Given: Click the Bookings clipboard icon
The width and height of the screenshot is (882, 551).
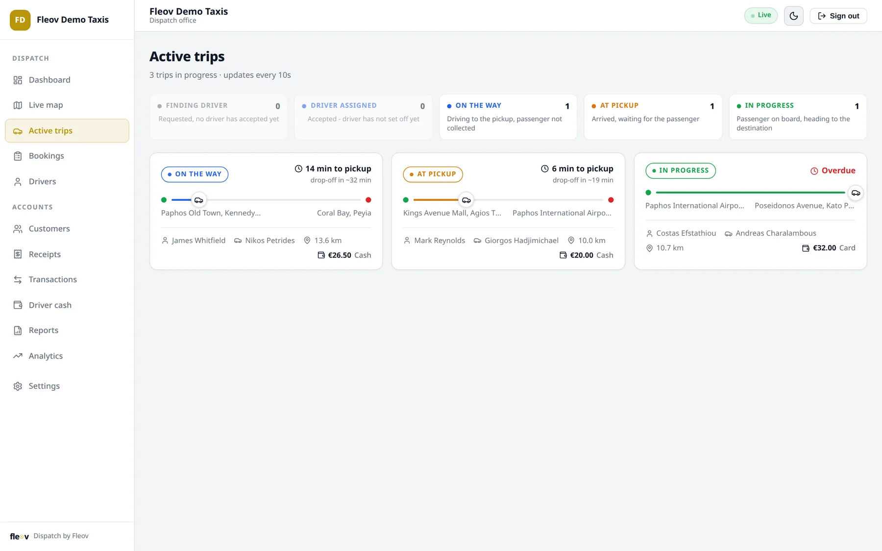Looking at the screenshot, I should point(18,156).
